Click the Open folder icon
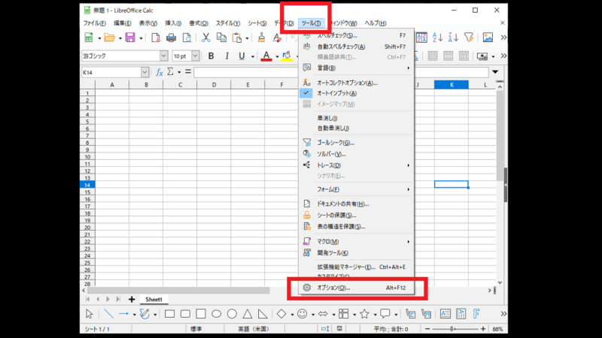 (x=109, y=38)
